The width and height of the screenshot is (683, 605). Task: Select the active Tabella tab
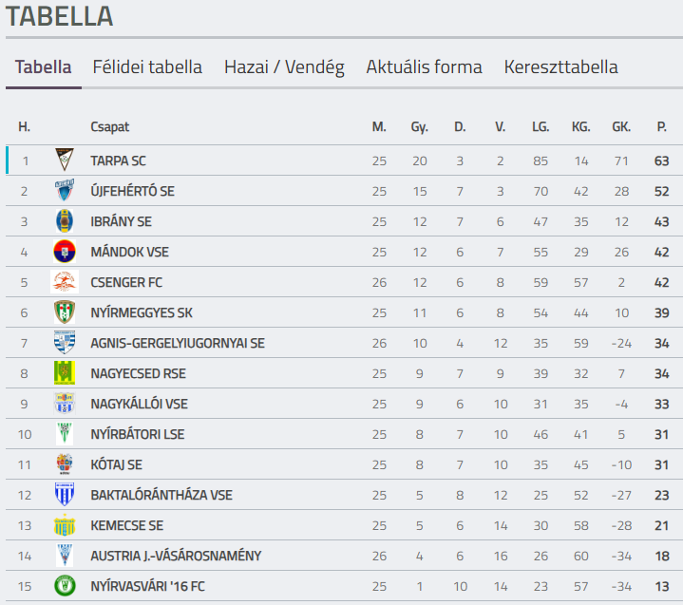coord(43,67)
